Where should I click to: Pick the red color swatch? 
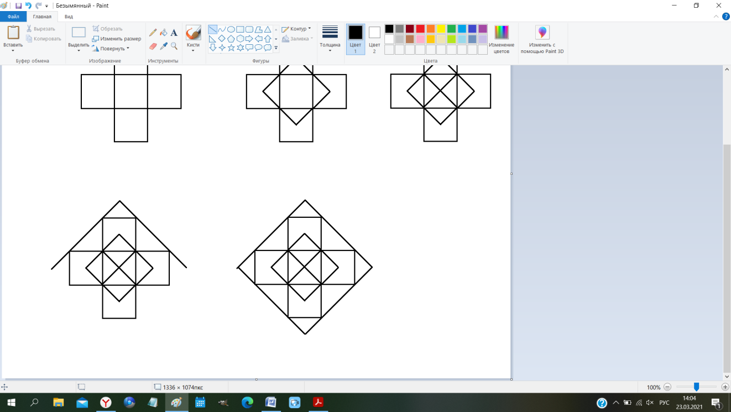click(x=420, y=29)
